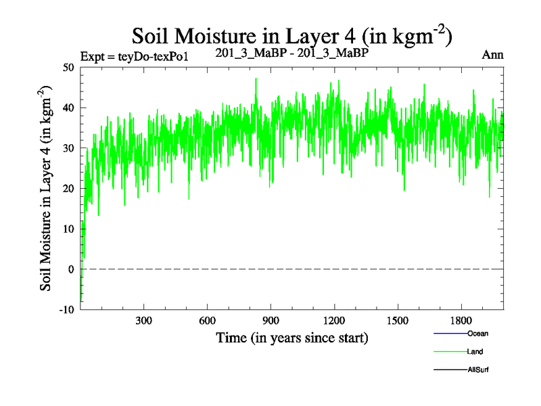Click the black AllSurf legend line
The image size is (541, 406).
[449, 370]
